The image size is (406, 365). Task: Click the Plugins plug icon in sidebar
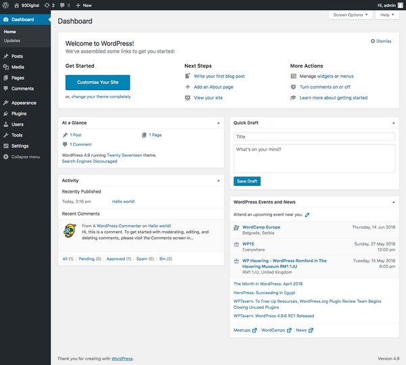tap(5, 114)
